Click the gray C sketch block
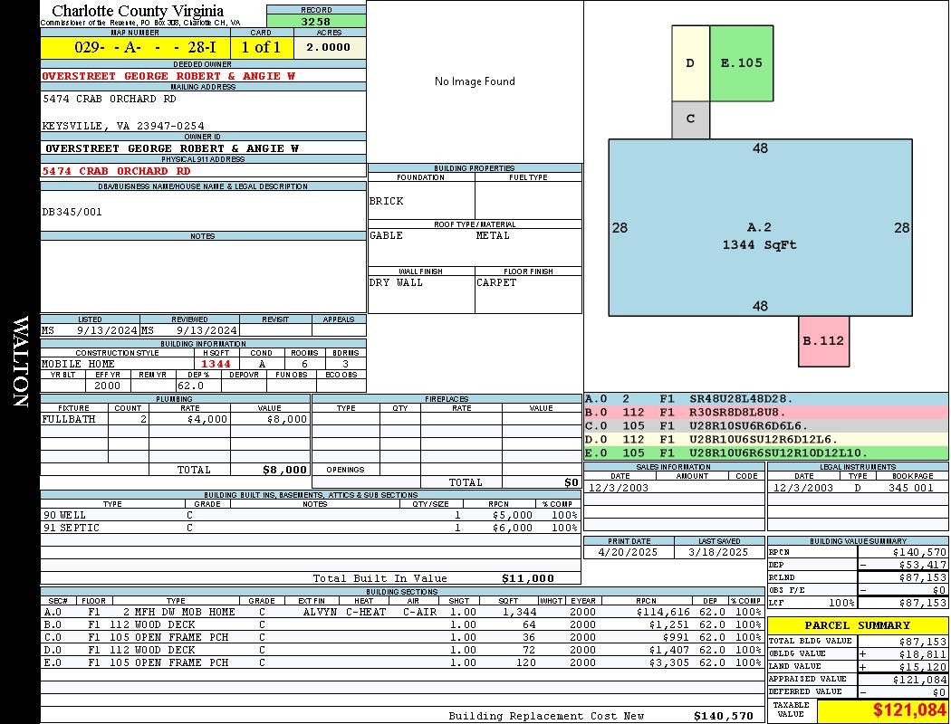This screenshot has width=951, height=724. click(690, 119)
